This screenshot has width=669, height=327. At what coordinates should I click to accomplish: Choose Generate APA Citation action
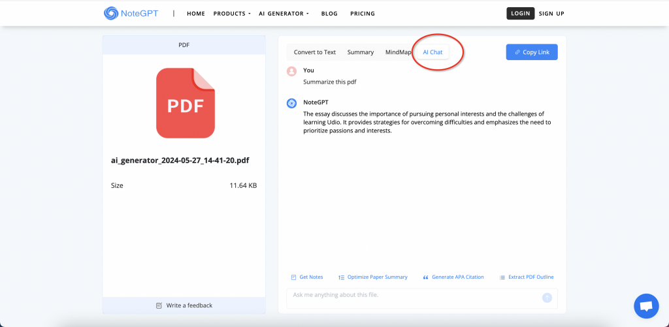453,277
